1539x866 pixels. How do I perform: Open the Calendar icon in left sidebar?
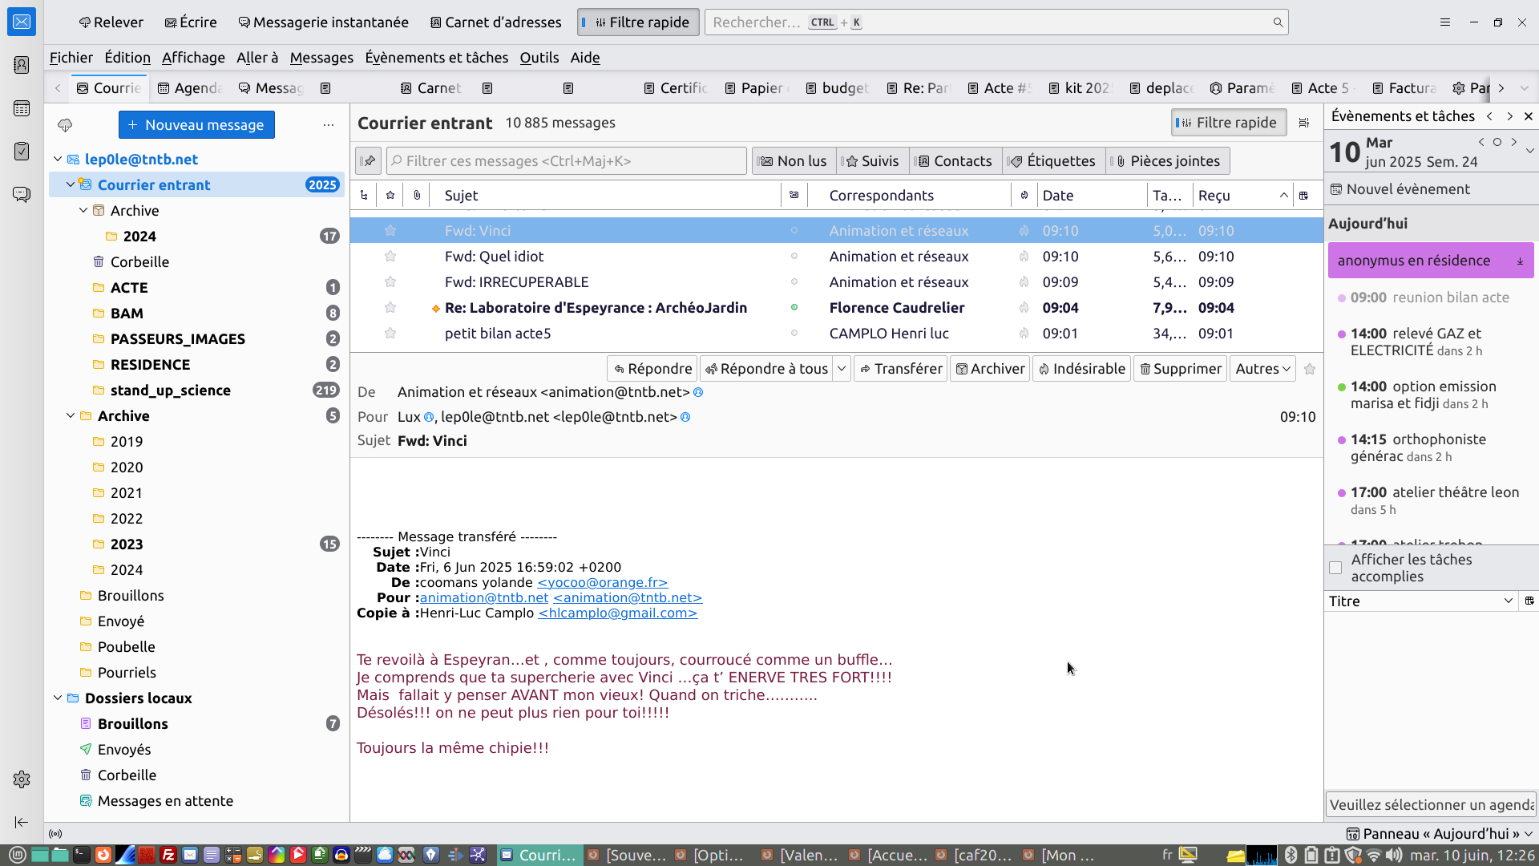(22, 108)
